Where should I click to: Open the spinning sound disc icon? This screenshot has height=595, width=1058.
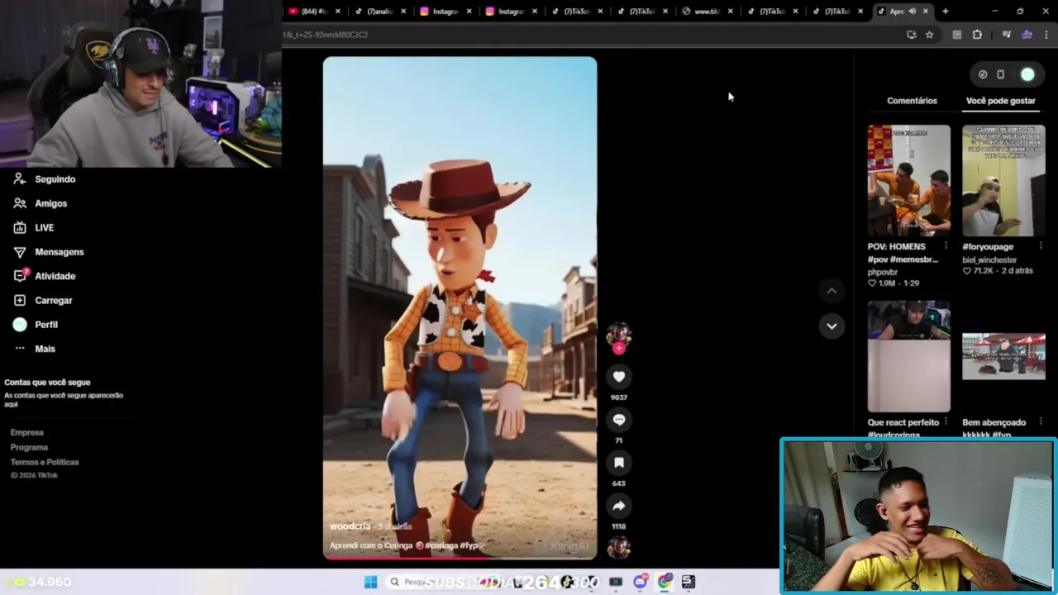coord(618,548)
